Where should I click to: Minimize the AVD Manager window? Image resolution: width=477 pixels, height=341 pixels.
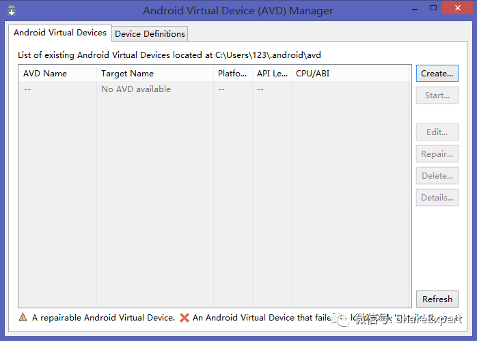point(415,8)
